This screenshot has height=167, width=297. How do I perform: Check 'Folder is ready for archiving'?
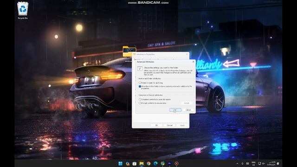140,83
